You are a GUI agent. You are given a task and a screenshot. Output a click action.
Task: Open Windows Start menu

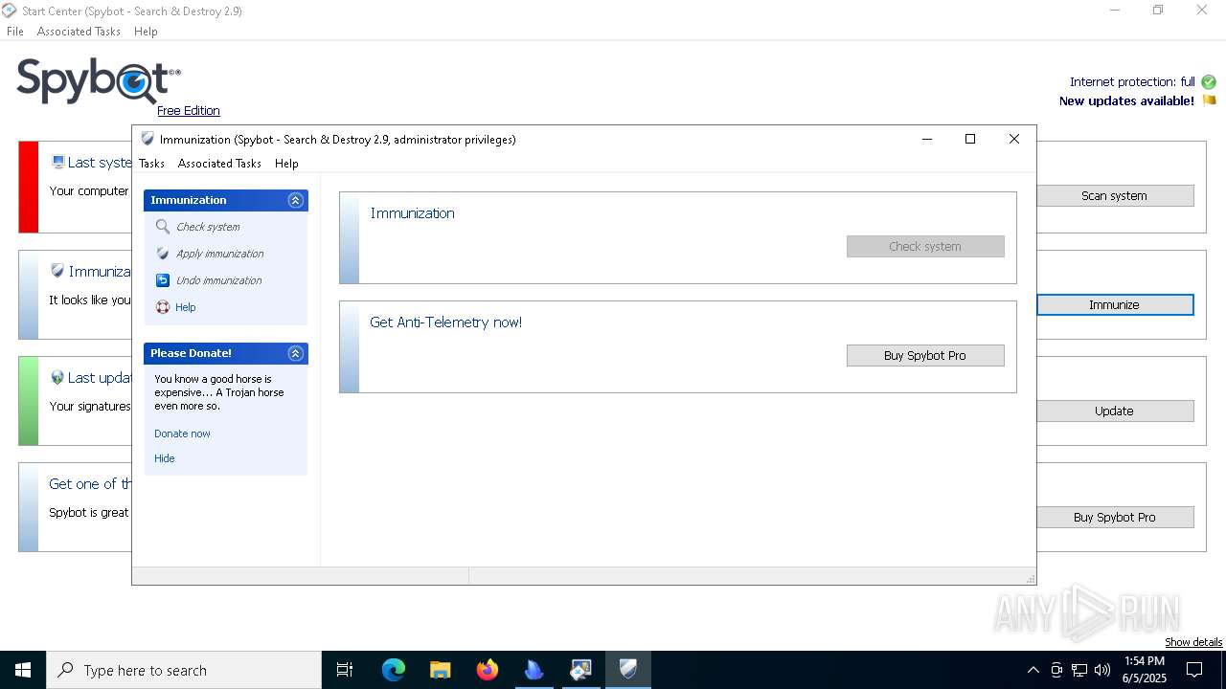pos(23,670)
